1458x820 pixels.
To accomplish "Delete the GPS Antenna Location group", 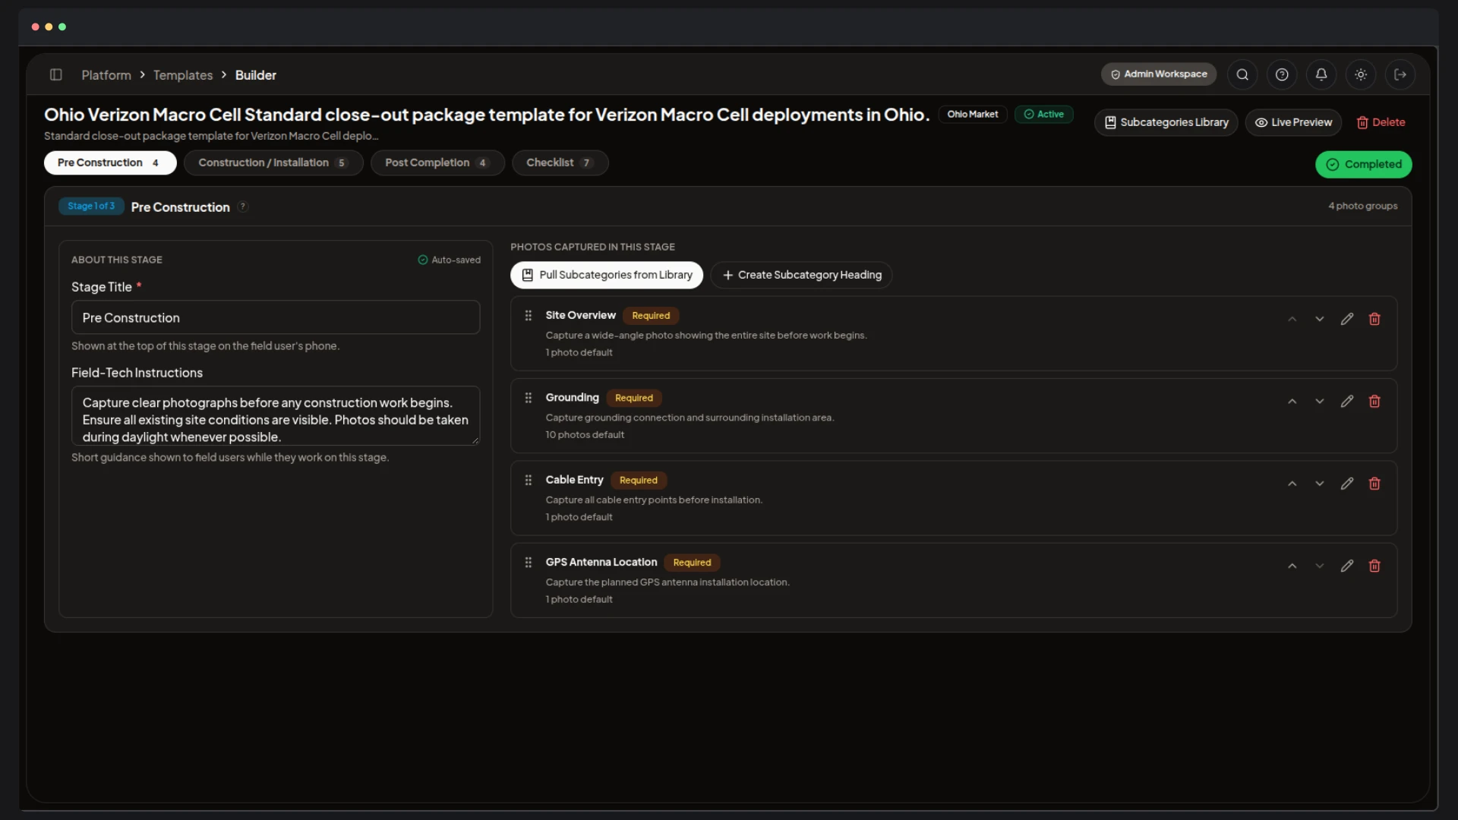I will tap(1374, 566).
